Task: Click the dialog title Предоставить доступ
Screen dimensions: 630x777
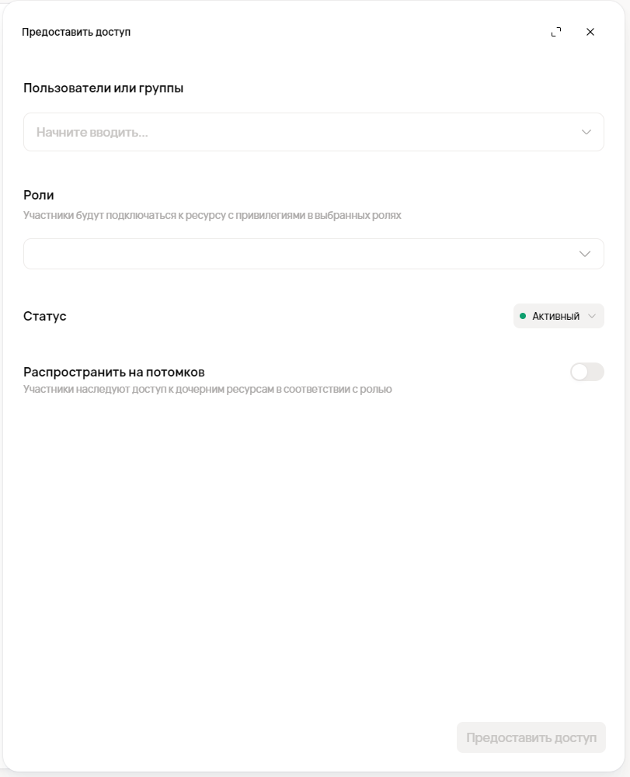Action: [76, 32]
